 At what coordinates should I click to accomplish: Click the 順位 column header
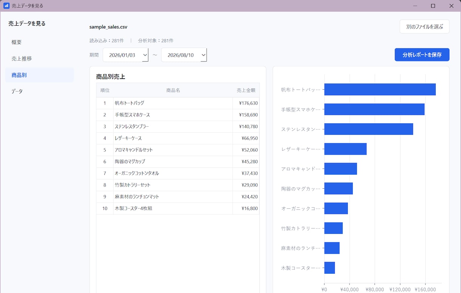pyautogui.click(x=105, y=90)
